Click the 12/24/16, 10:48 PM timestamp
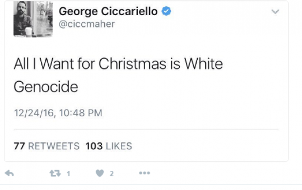Screen dimensions: 302x190 [x=58, y=113]
